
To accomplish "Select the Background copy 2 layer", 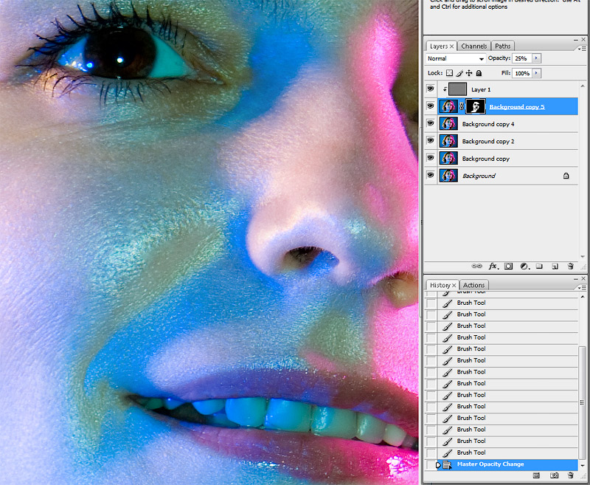I will pos(507,141).
